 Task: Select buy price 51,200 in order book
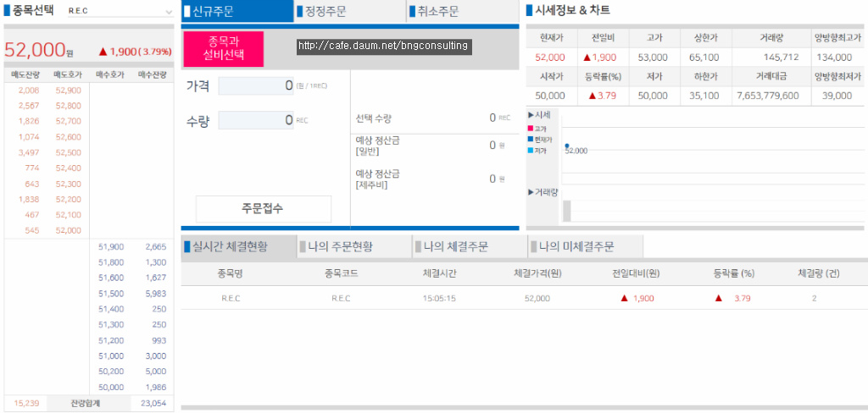click(111, 340)
